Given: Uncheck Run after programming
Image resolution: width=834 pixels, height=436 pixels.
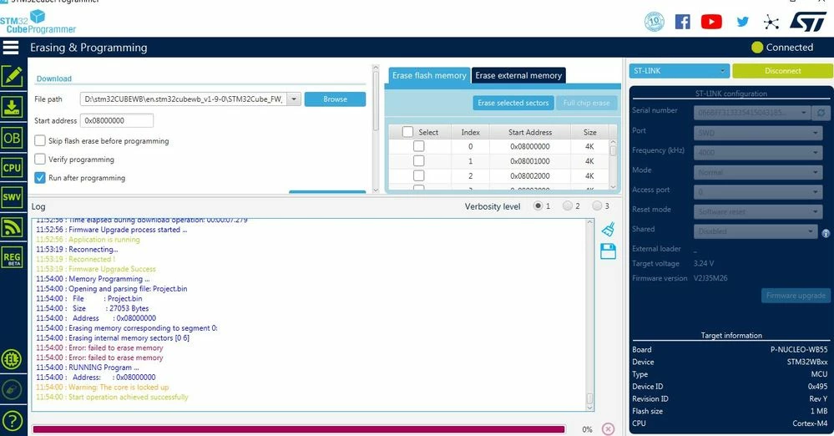Looking at the screenshot, I should click(40, 178).
